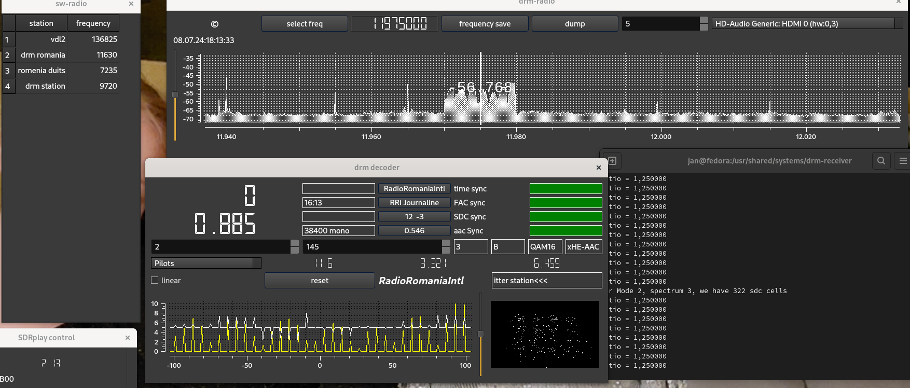
Task: Click the mode field showing B
Action: click(508, 247)
